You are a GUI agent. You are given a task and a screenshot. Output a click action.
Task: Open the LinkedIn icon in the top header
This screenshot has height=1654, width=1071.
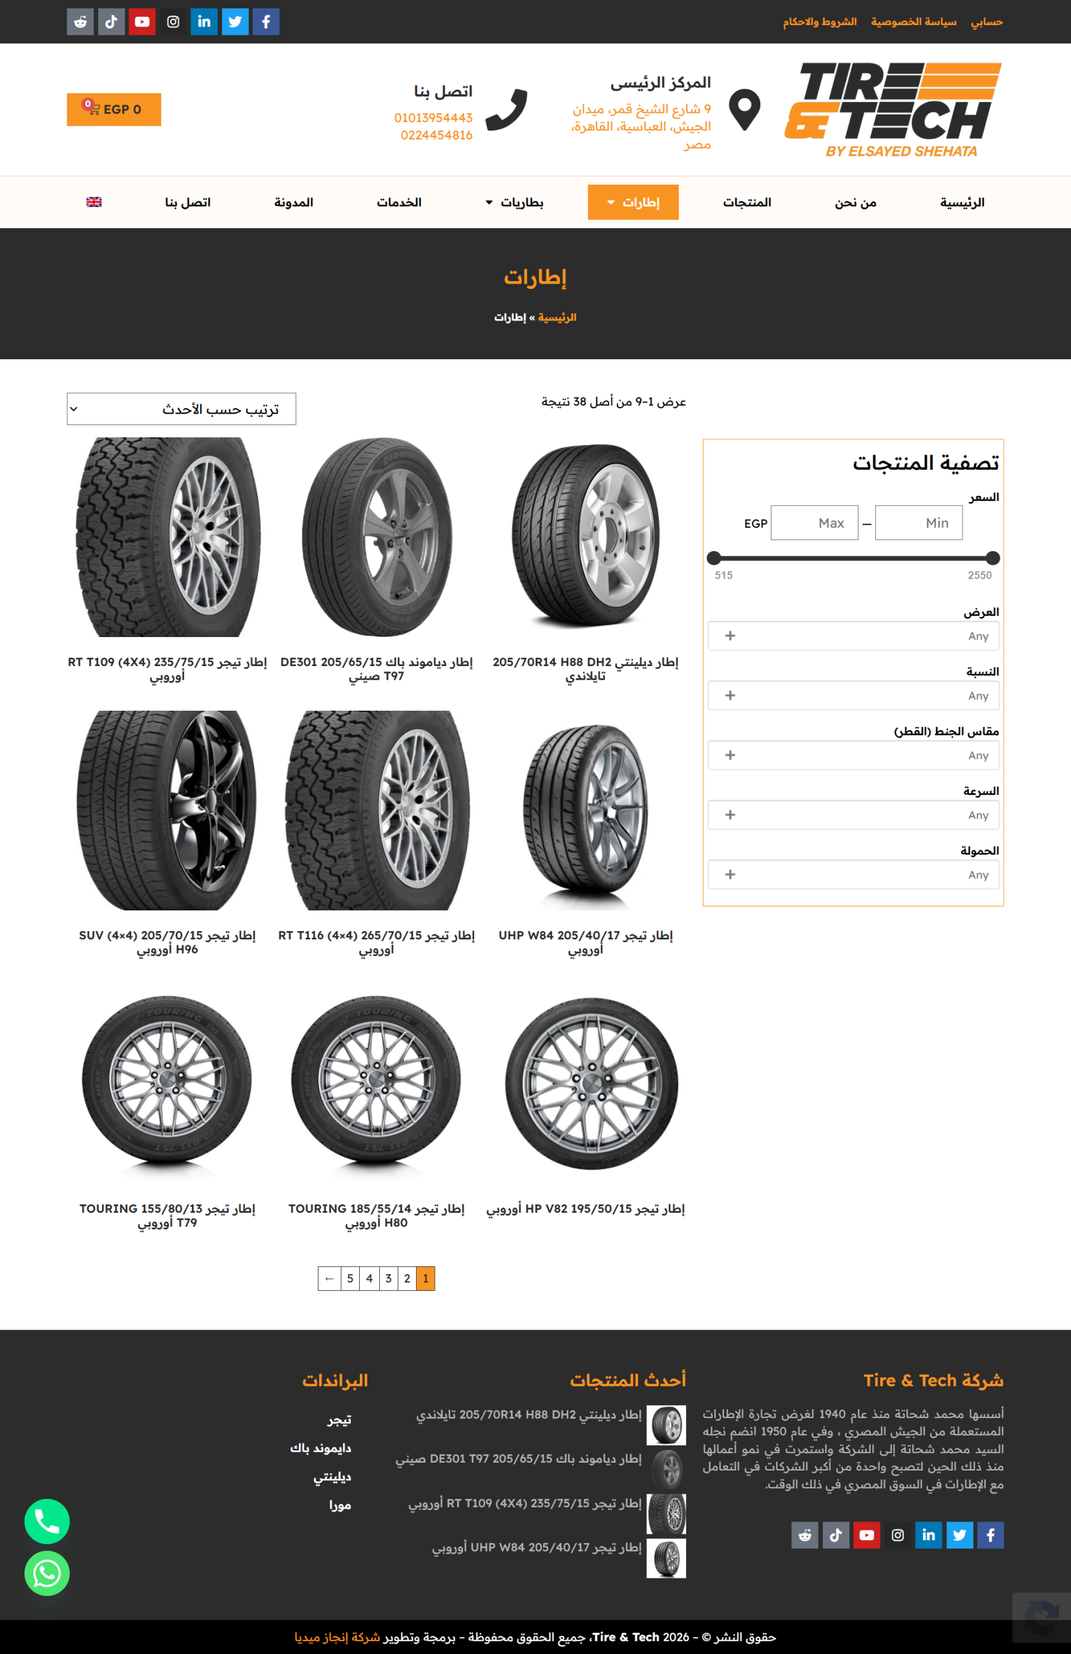[x=204, y=21]
